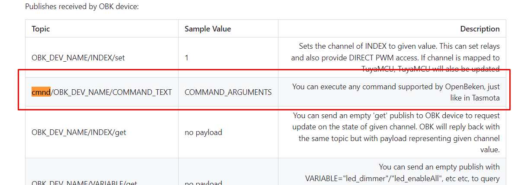
Task: Click the highlighted cmnd text
Action: click(41, 92)
